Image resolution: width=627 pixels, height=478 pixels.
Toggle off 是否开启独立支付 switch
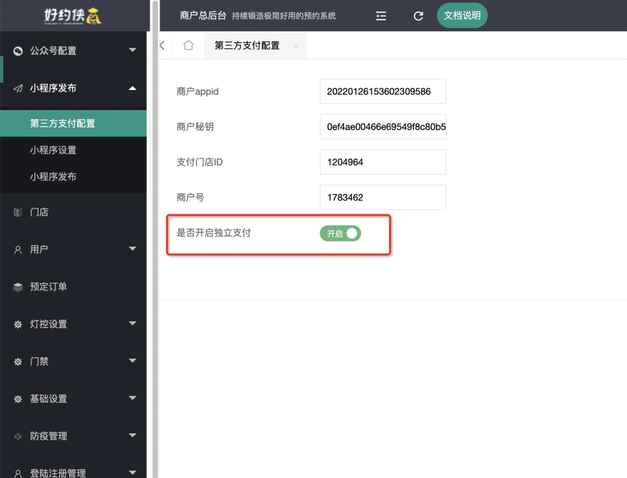(x=340, y=233)
